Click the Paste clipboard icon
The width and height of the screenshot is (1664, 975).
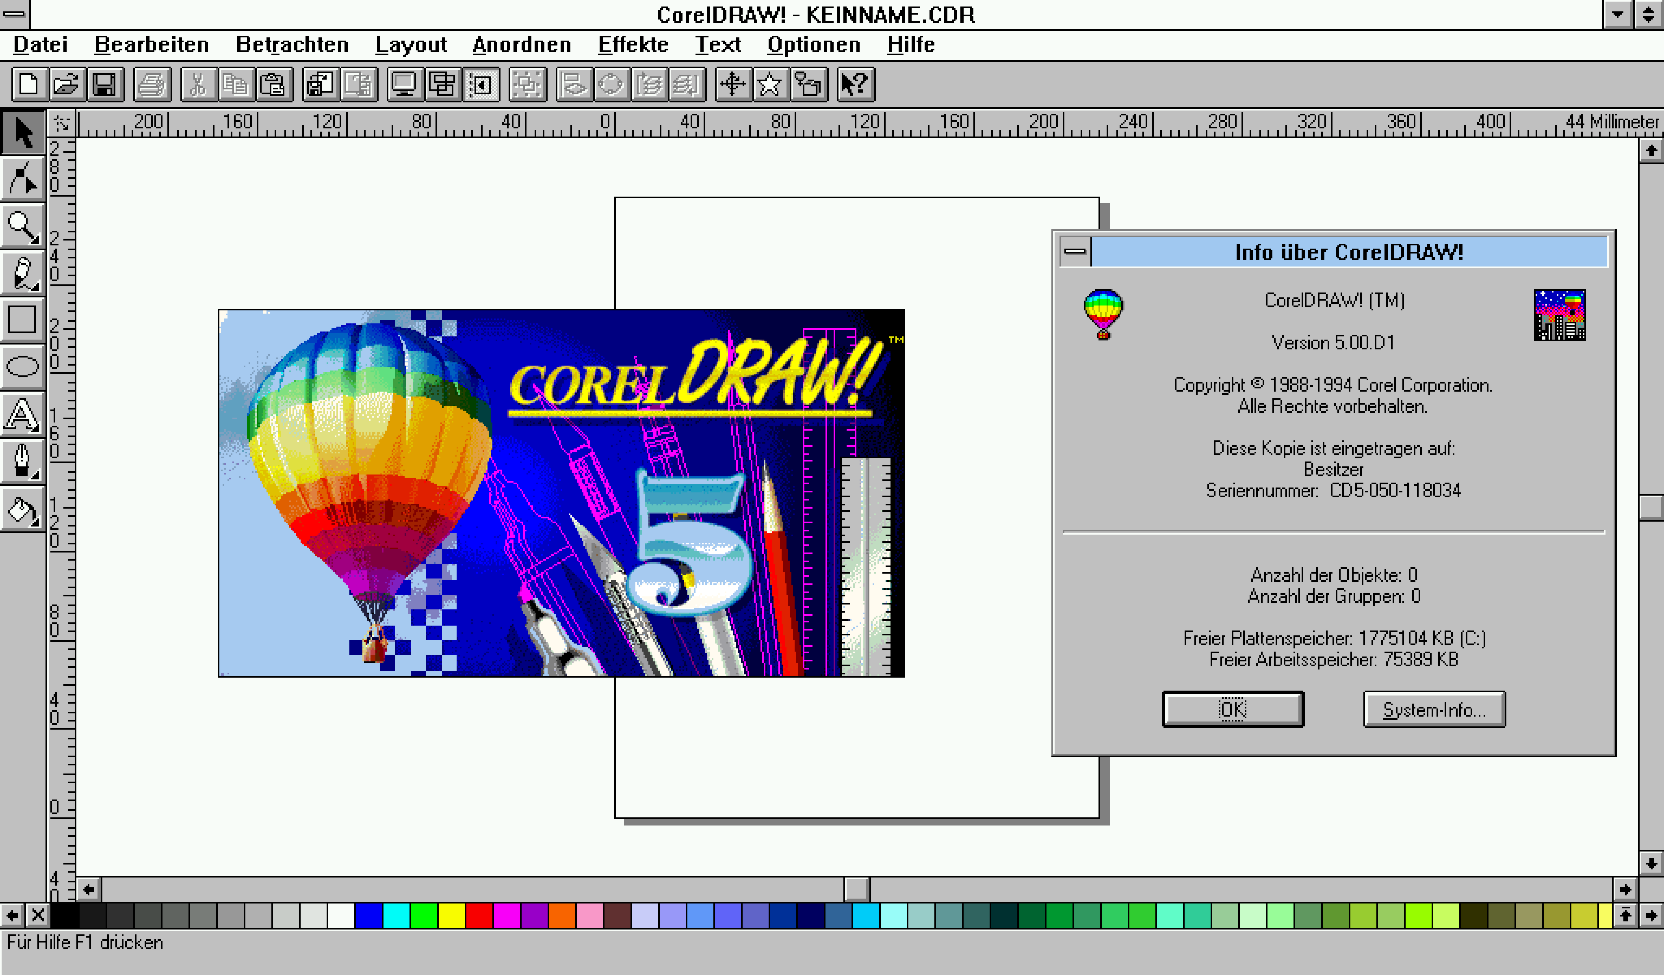click(x=273, y=84)
